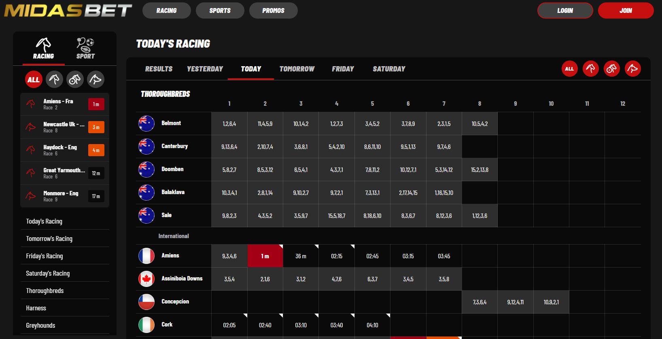Open the Assiniboia Downs track name
Screen dimensions: 662x339
coord(182,278)
